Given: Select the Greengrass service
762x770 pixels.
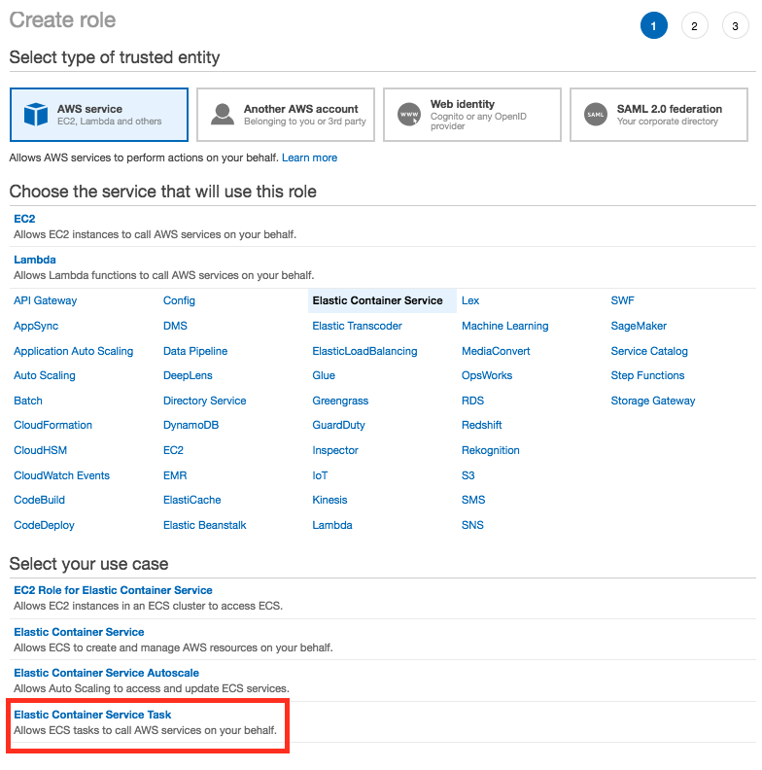Looking at the screenshot, I should pos(340,401).
